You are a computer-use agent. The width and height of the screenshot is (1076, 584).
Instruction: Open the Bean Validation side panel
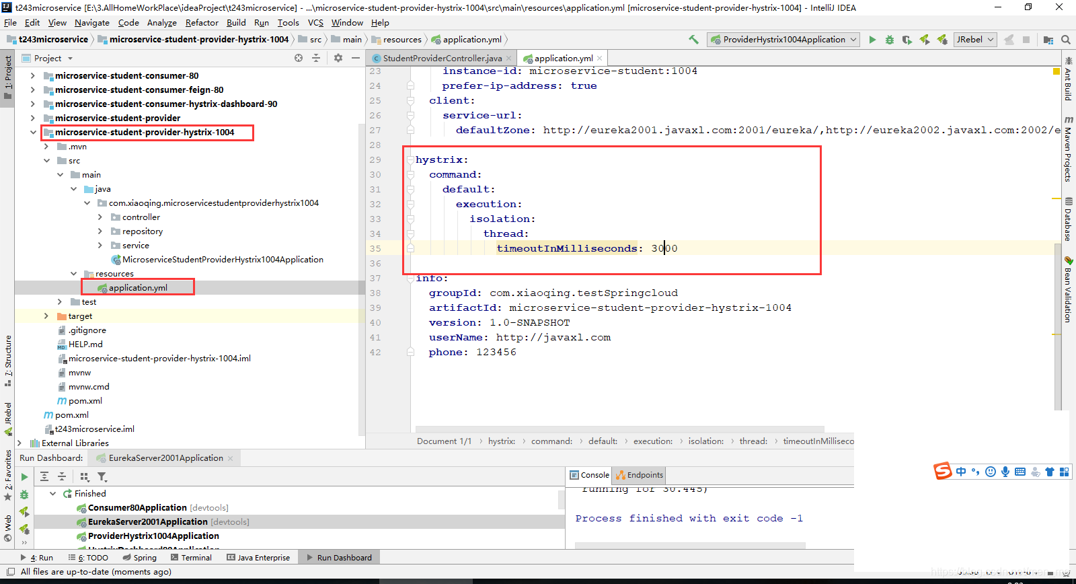pos(1068,289)
